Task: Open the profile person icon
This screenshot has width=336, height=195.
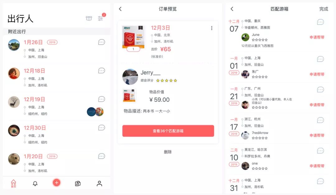Action: [99, 184]
